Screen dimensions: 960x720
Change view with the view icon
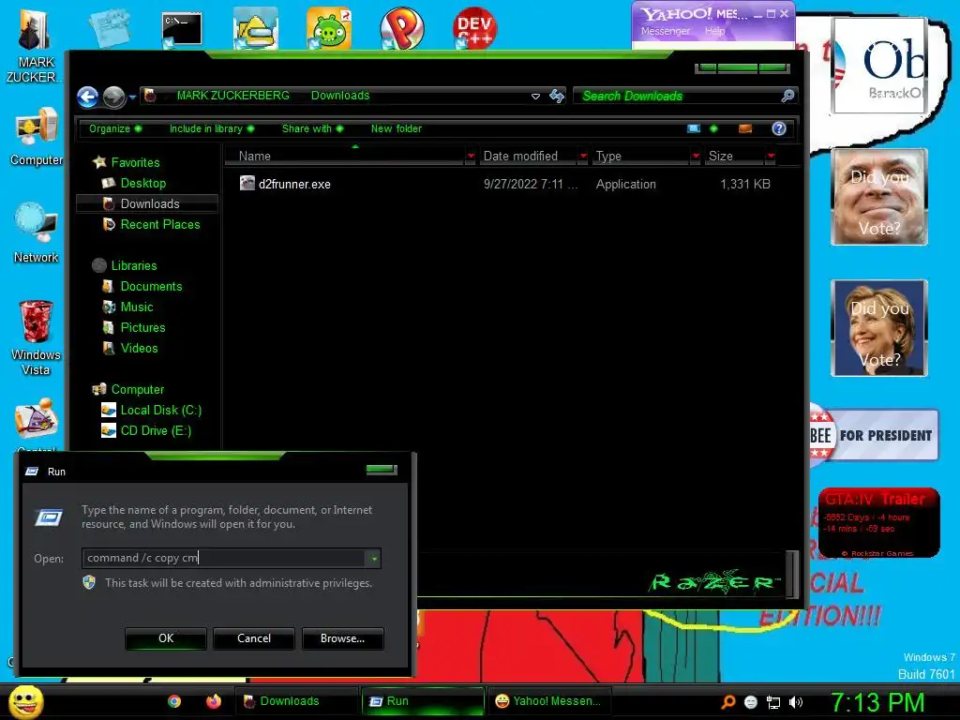tap(694, 128)
